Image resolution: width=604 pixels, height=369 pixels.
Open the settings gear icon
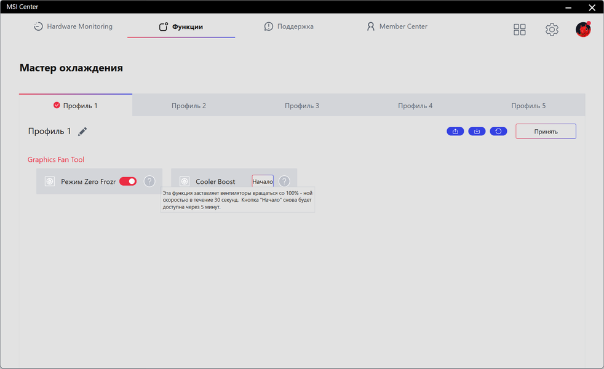[x=552, y=30]
